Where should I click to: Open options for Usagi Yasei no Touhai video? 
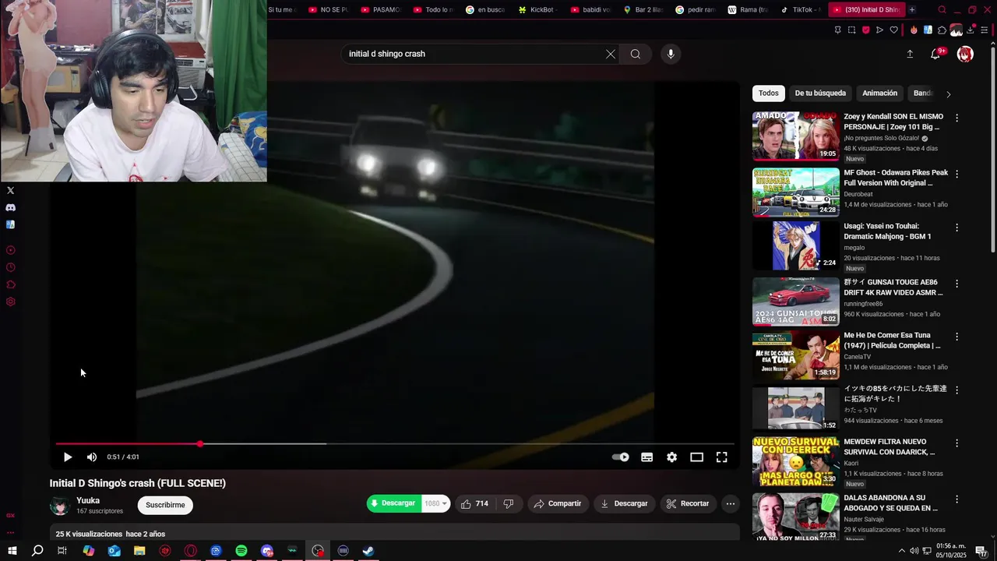[x=957, y=228]
